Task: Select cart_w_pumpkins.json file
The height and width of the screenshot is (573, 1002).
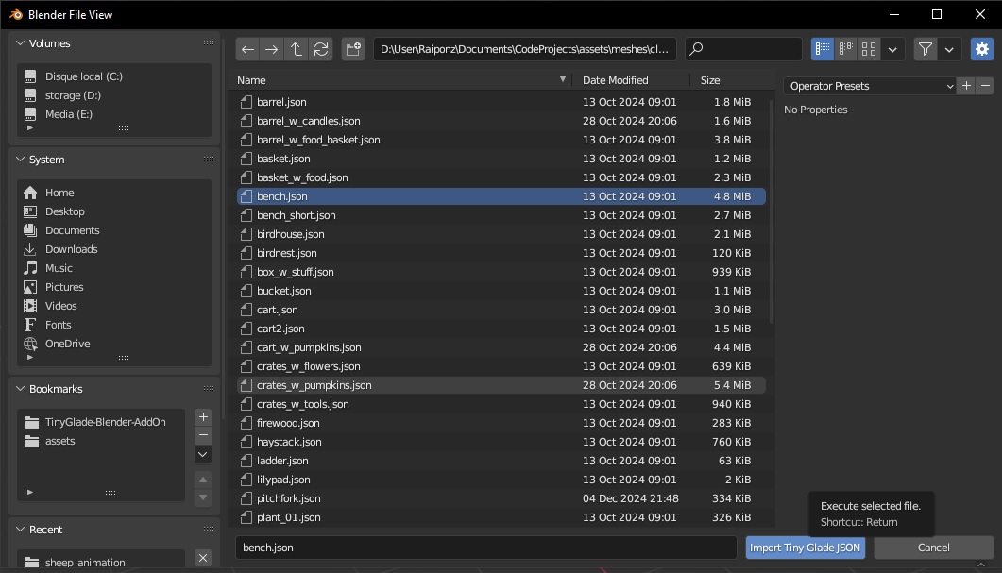Action: coord(501,347)
